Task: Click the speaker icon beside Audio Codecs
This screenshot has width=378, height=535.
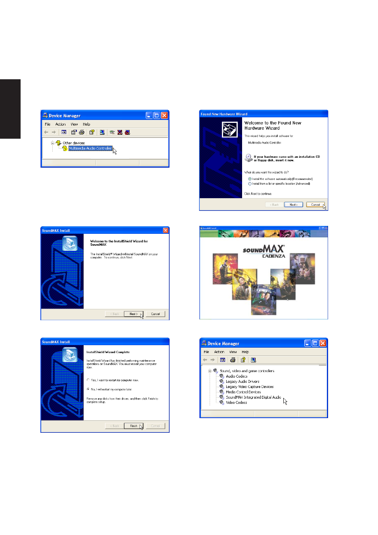Action: 222,376
